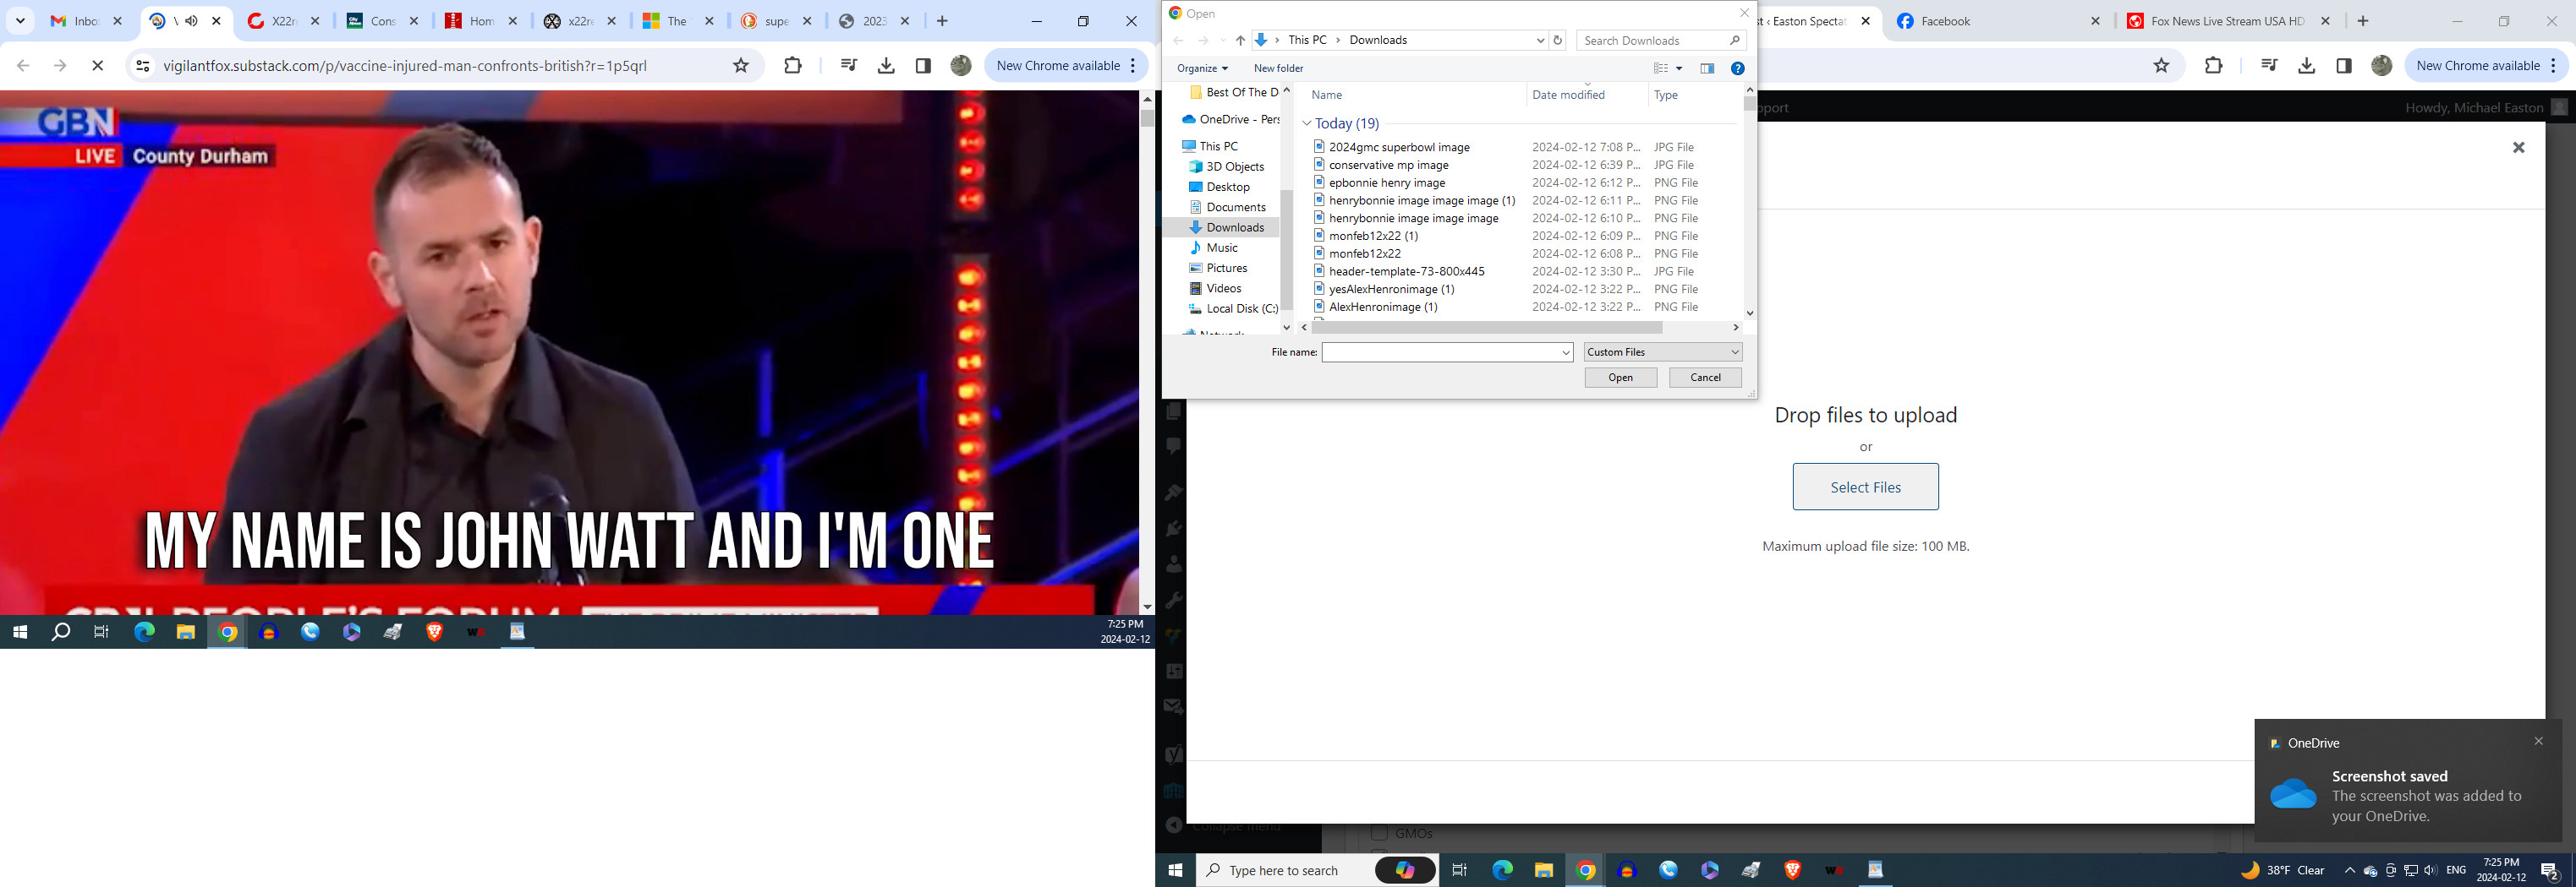Click the Help icon in Open dialog
The image size is (2576, 887).
click(x=1737, y=69)
